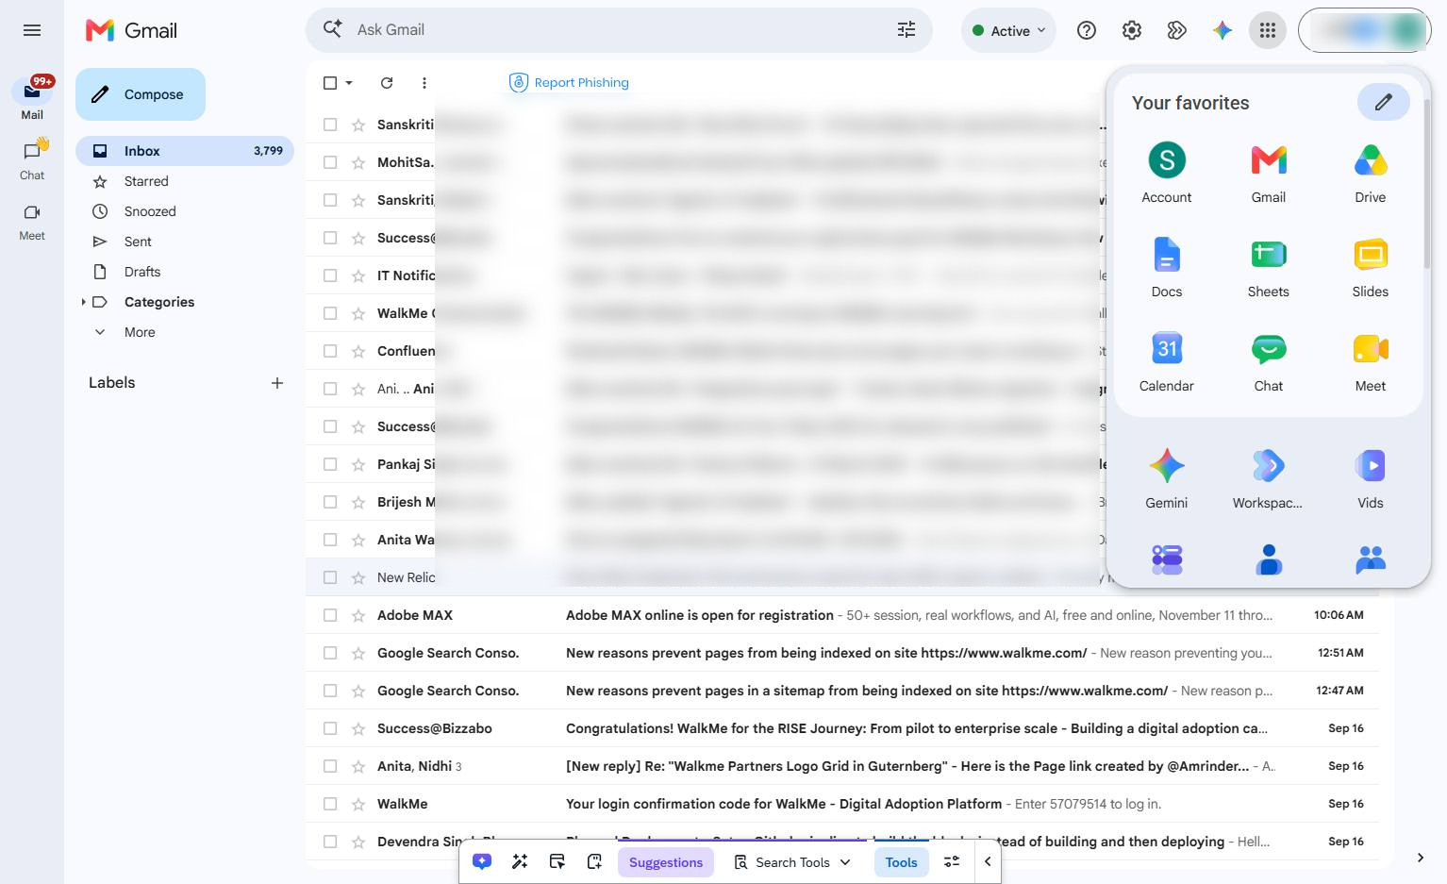This screenshot has width=1447, height=884.
Task: Open Google Drive from favorites panel
Action: click(1370, 174)
